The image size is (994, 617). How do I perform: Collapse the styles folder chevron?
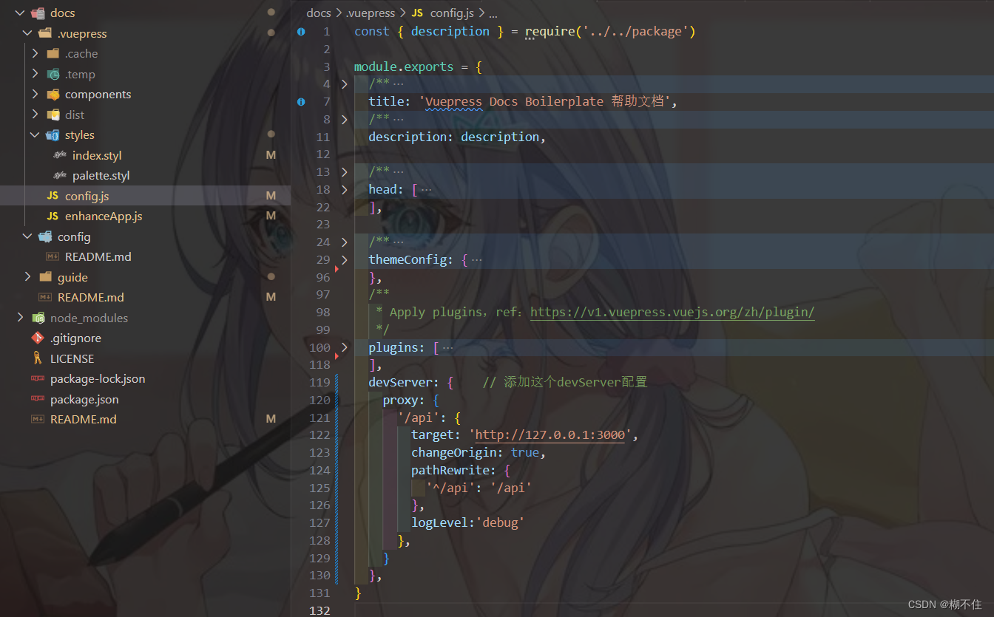(35, 134)
